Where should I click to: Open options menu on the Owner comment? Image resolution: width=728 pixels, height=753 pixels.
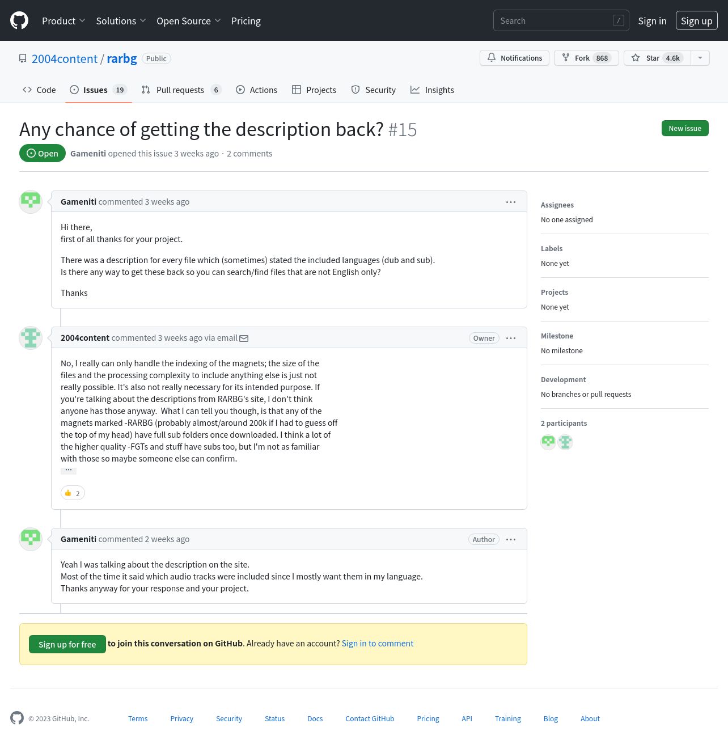coord(511,338)
